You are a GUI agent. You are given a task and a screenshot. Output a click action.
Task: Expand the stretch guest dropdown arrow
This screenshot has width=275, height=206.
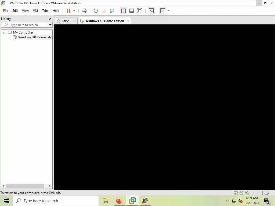pyautogui.click(x=168, y=11)
